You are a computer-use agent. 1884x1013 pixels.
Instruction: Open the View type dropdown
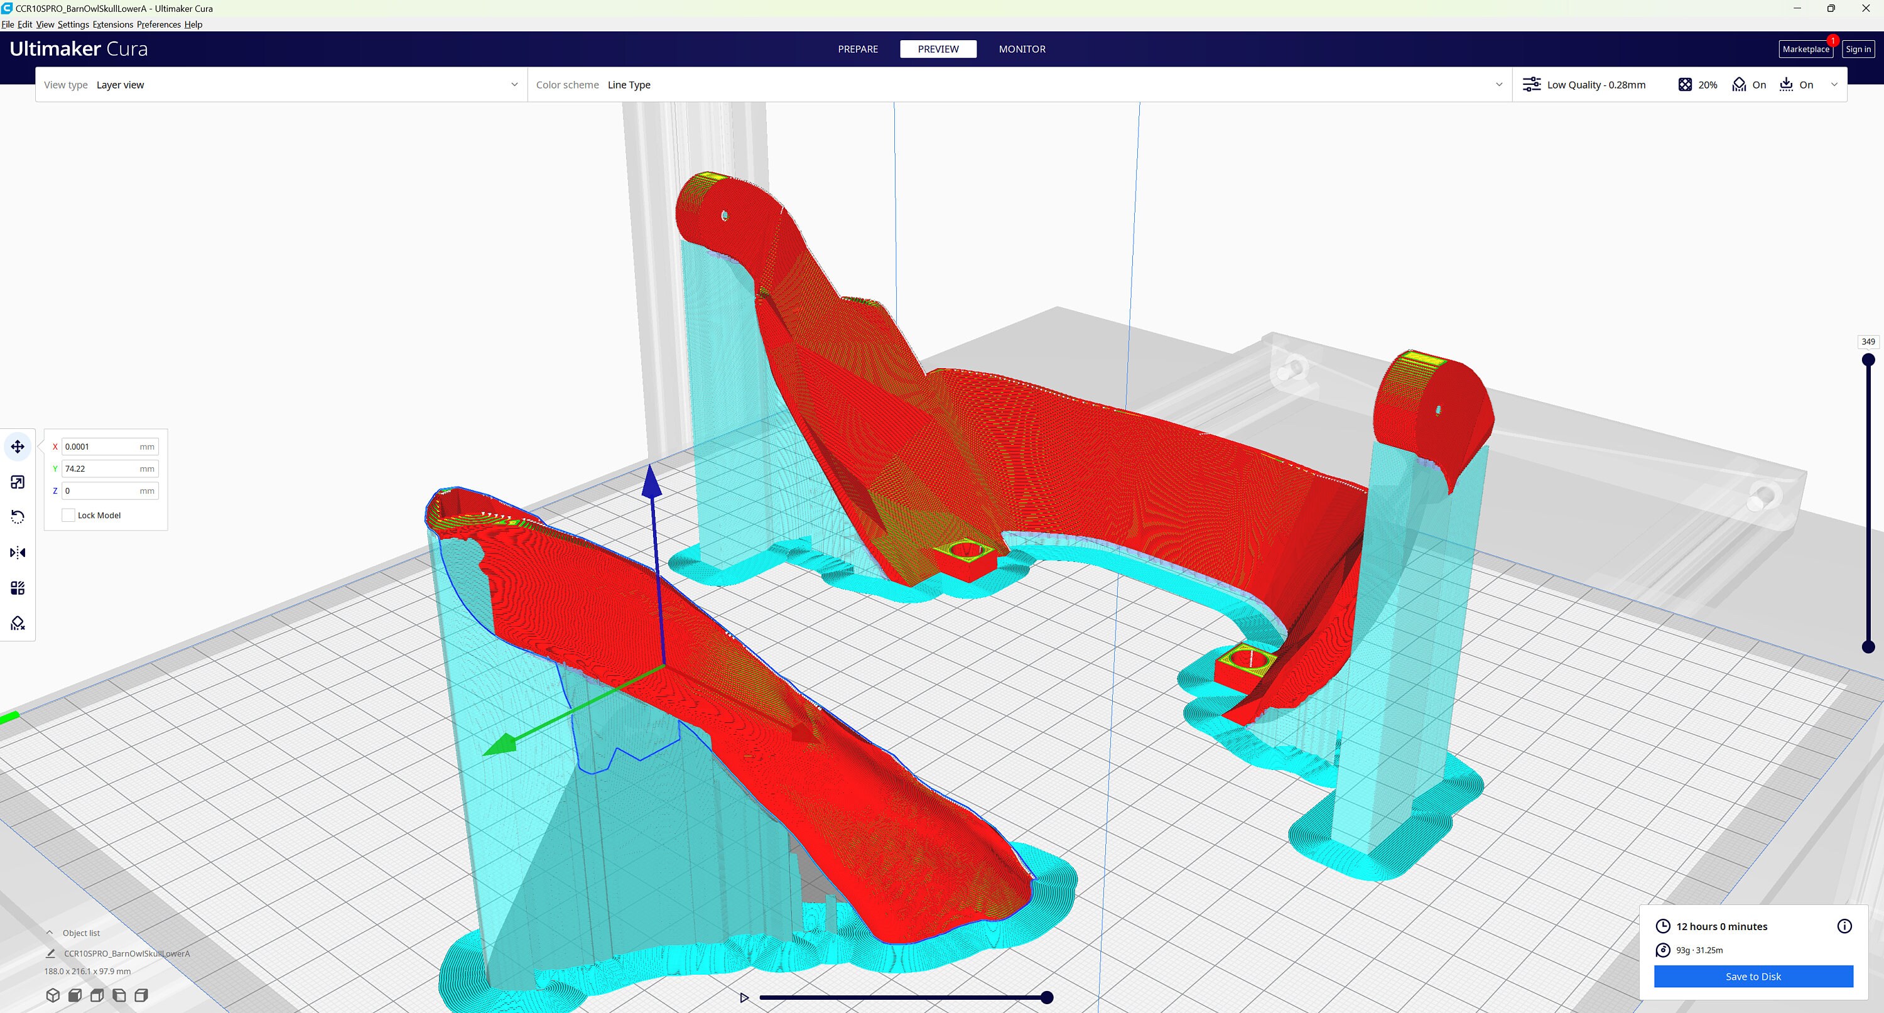point(281,85)
